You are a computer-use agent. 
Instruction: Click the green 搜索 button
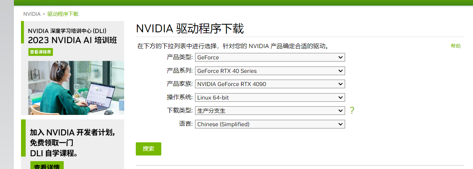(148, 149)
